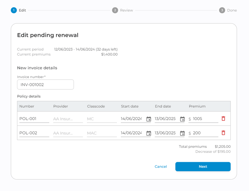Image resolution: width=249 pixels, height=191 pixels.
Task: Click the POL-001 provider field
Action: [68, 119]
